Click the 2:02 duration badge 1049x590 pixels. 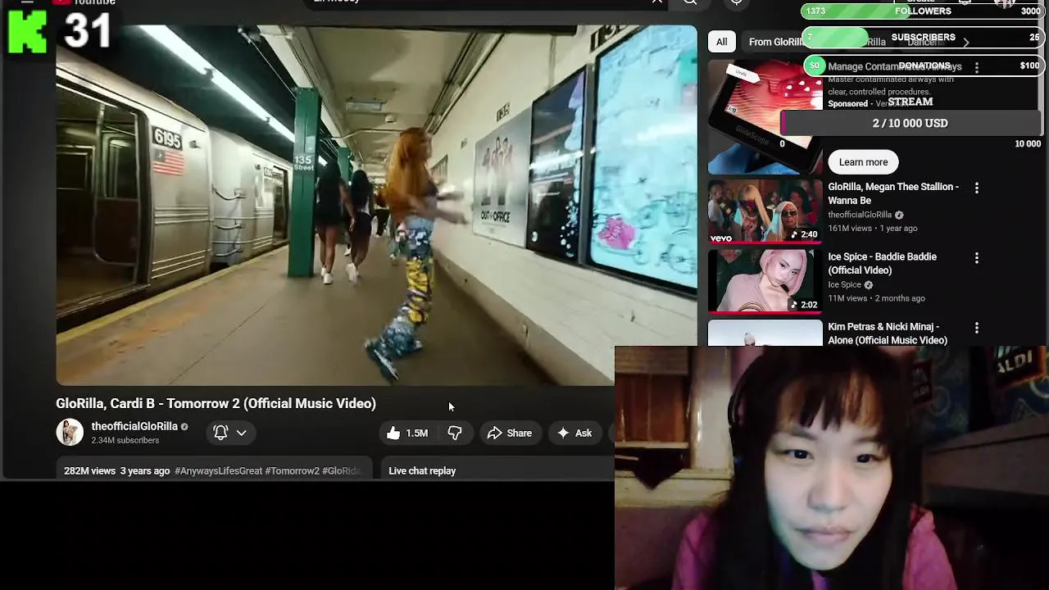805,305
